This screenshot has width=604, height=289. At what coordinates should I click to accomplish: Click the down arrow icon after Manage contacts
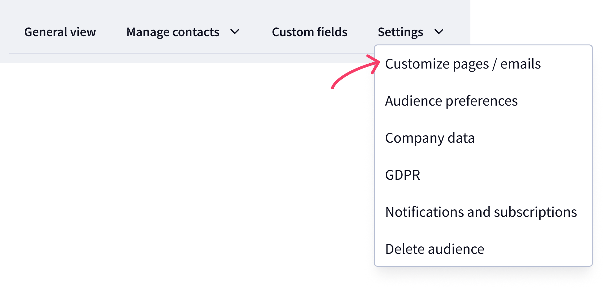coord(235,32)
